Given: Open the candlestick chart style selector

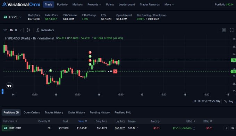Looking at the screenshot, I should click(28, 30).
